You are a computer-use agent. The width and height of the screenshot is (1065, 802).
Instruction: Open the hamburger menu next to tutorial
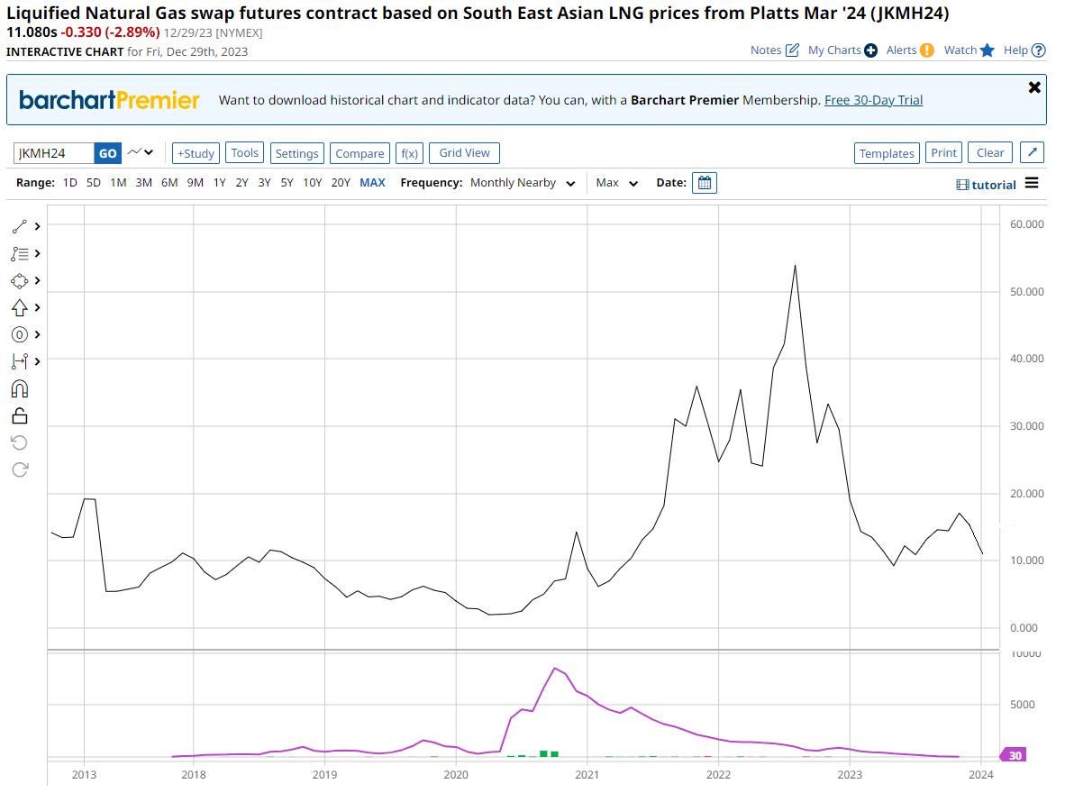[x=1032, y=184]
